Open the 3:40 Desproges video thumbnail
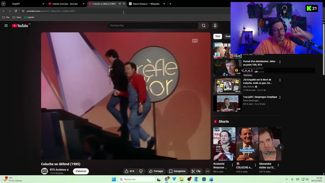325x183 pixels. tap(227, 103)
